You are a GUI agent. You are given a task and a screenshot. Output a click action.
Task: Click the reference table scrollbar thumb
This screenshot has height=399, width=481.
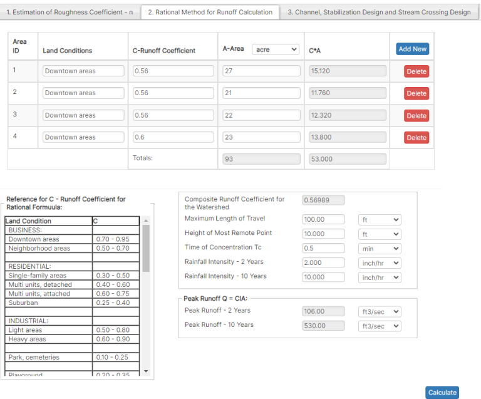pyautogui.click(x=146, y=249)
